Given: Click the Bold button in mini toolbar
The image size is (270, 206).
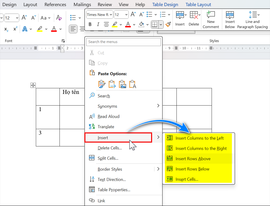Looking at the screenshot, I should tap(90, 24).
